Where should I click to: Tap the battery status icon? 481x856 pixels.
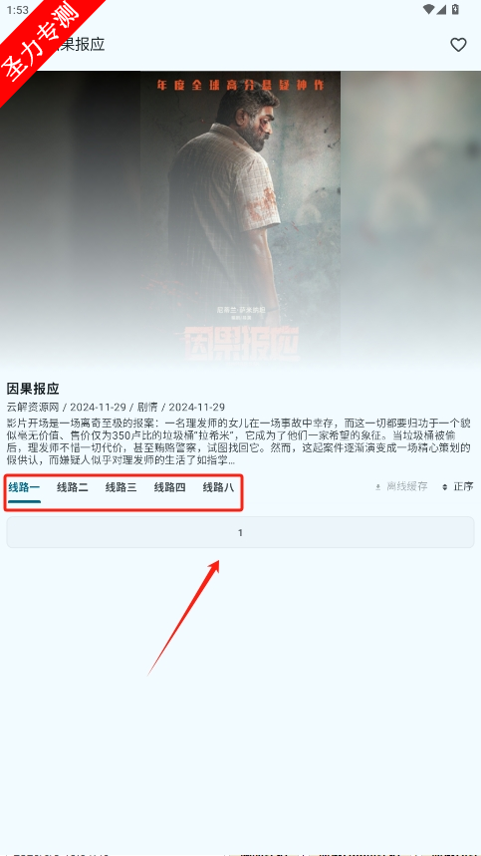[x=455, y=9]
